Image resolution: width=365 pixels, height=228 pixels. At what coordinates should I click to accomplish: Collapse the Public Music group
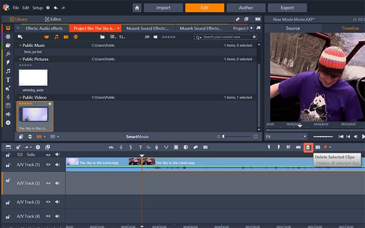click(x=20, y=46)
